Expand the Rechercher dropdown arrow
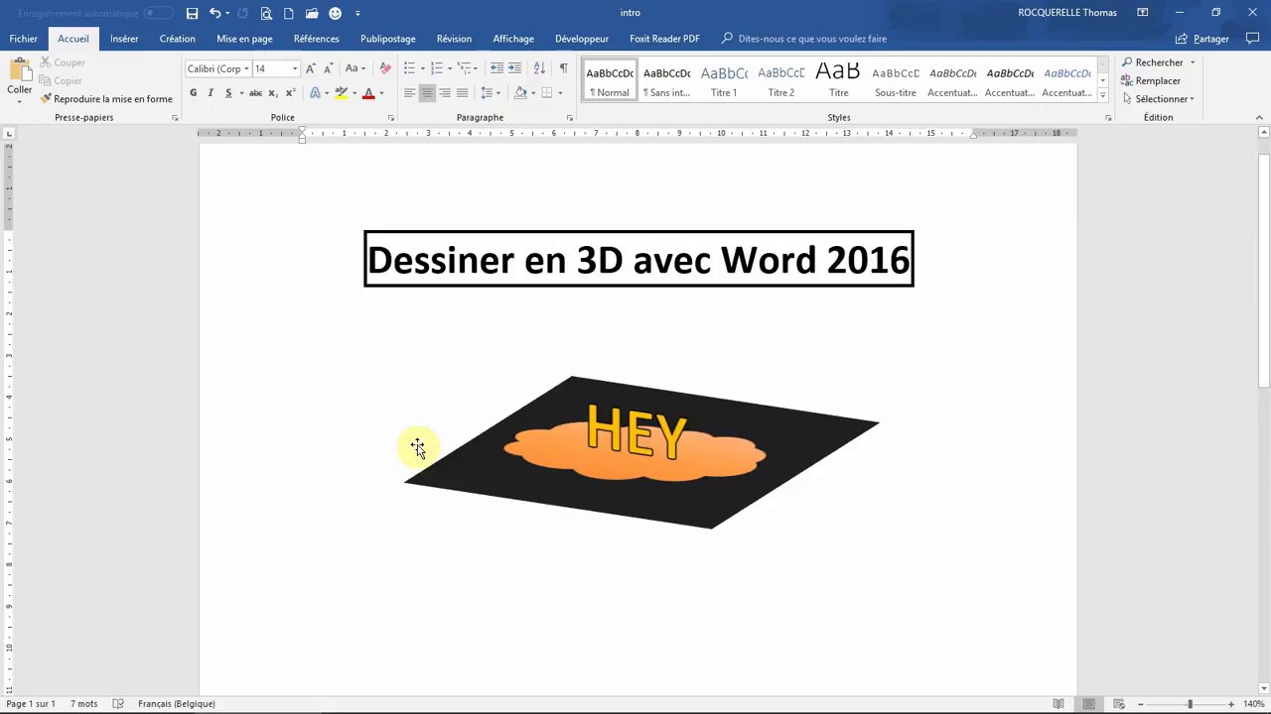 [1193, 62]
